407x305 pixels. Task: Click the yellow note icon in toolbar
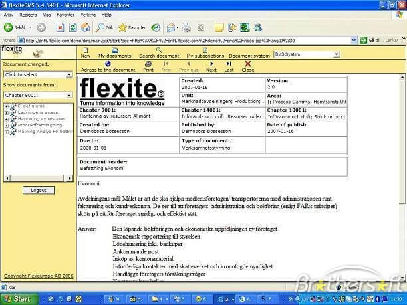219,27
